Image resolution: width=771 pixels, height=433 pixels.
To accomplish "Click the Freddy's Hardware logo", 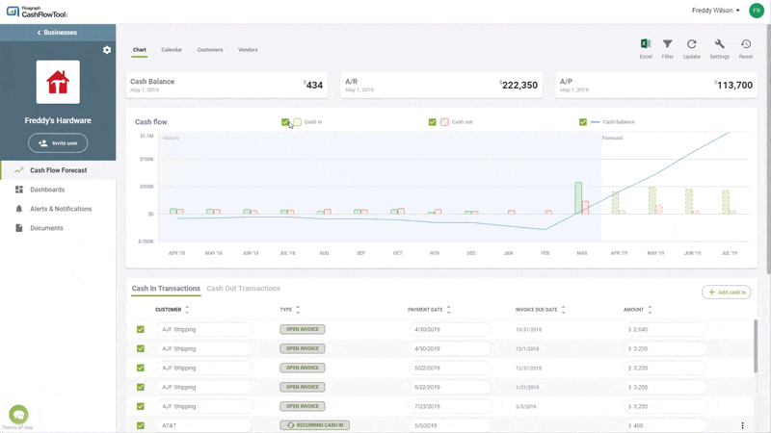I will click(58, 82).
